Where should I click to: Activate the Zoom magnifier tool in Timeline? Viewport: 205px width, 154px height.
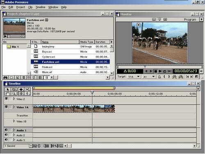pos(14,94)
